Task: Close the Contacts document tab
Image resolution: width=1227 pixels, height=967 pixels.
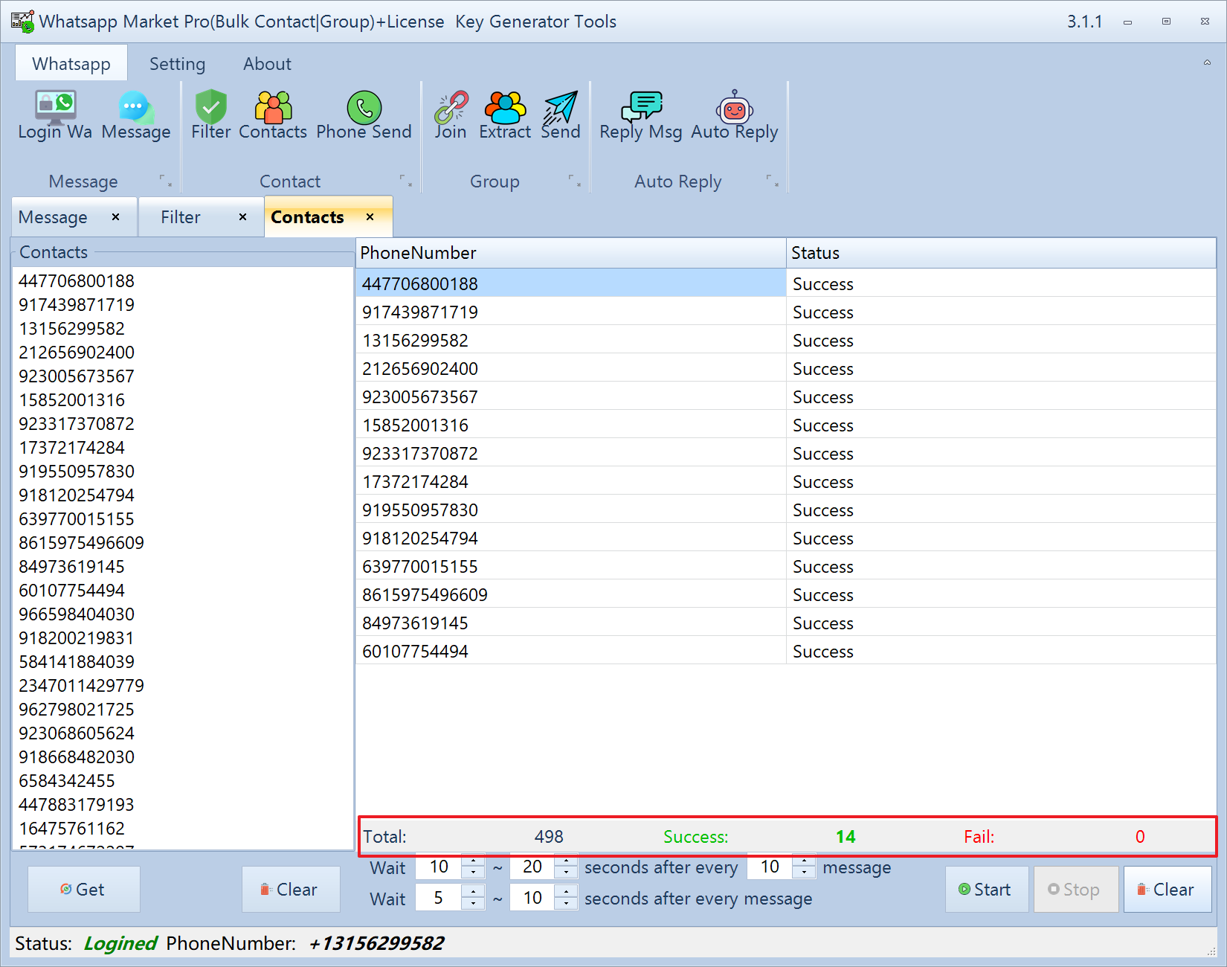Action: tap(370, 216)
